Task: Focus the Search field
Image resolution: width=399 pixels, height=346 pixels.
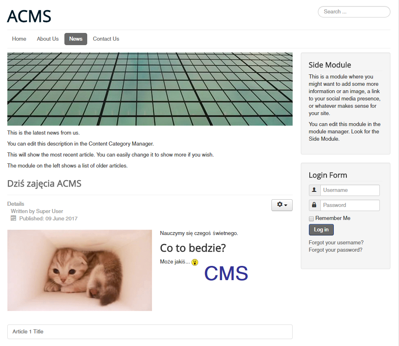Action: pos(354,12)
